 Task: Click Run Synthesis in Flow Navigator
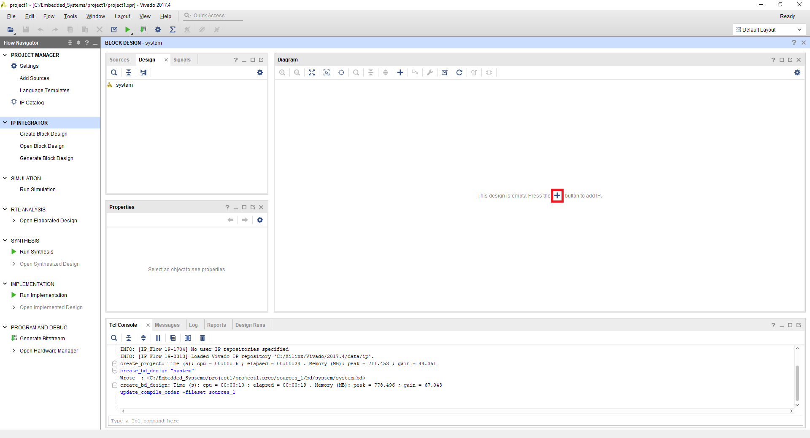36,252
